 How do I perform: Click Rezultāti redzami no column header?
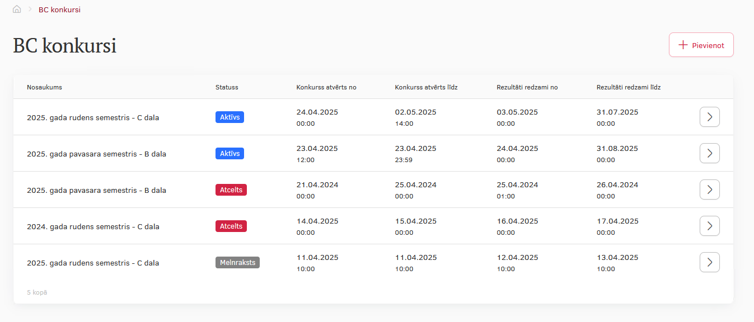click(x=527, y=87)
